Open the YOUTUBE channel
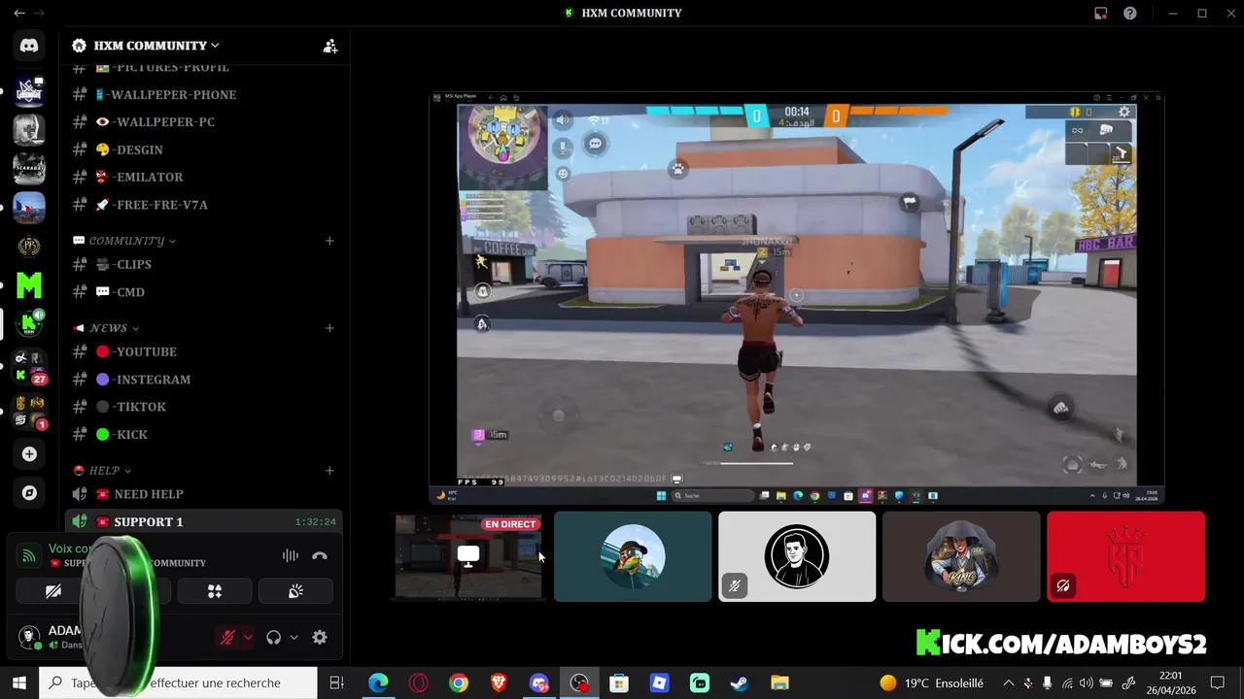Screen dimensions: 1244x699 pyautogui.click(x=203, y=351)
